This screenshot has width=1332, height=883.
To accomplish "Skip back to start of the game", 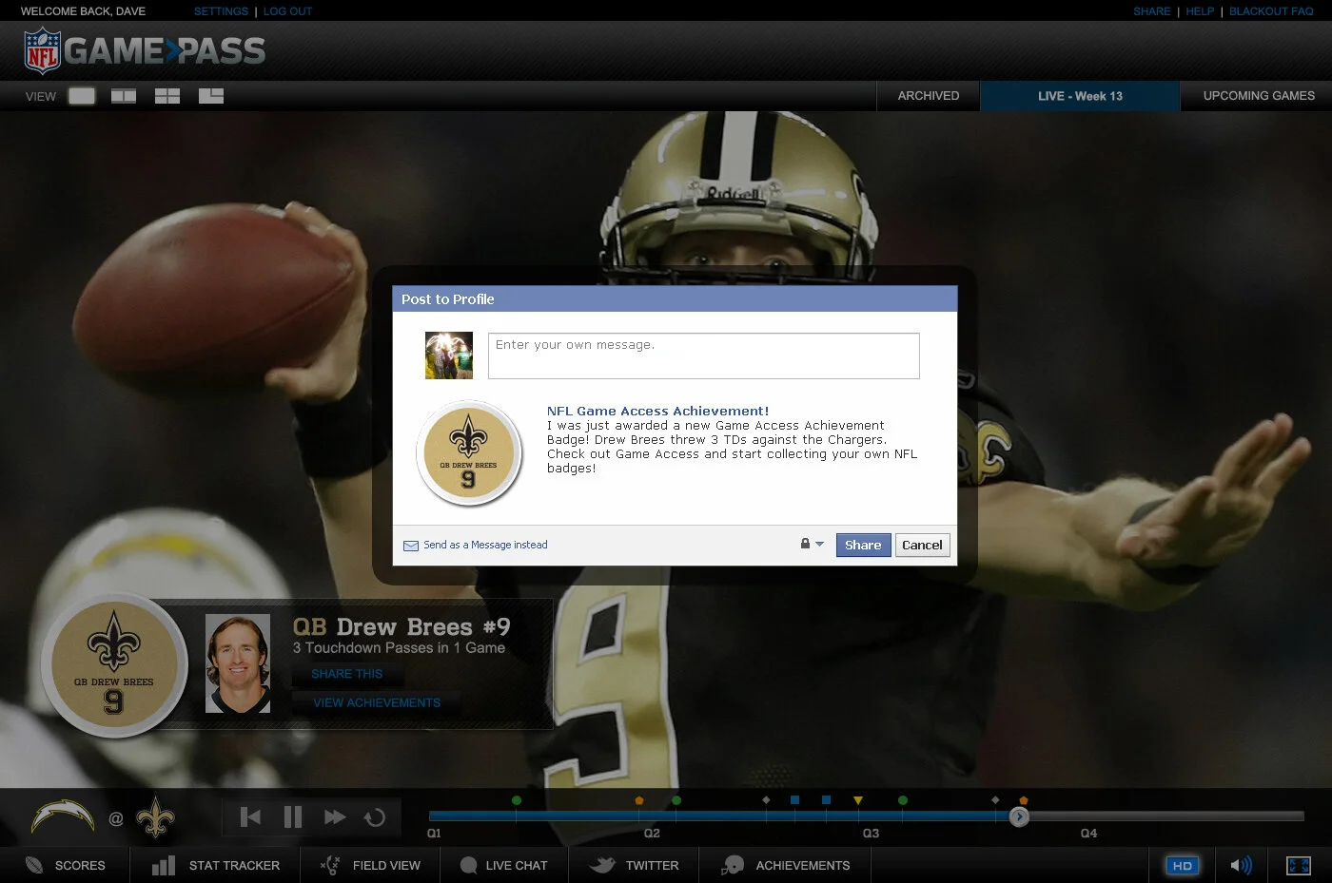I will [x=250, y=817].
